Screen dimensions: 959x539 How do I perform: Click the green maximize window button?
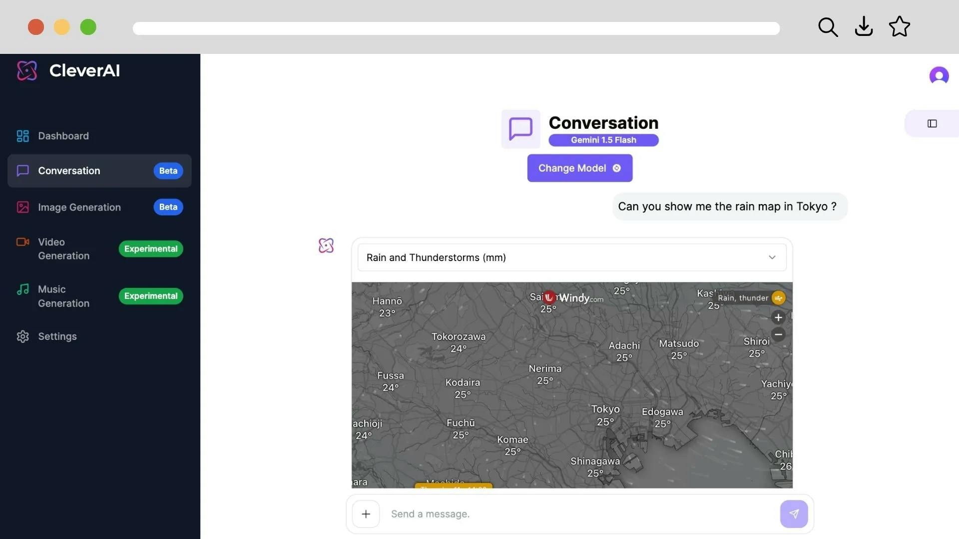(88, 27)
